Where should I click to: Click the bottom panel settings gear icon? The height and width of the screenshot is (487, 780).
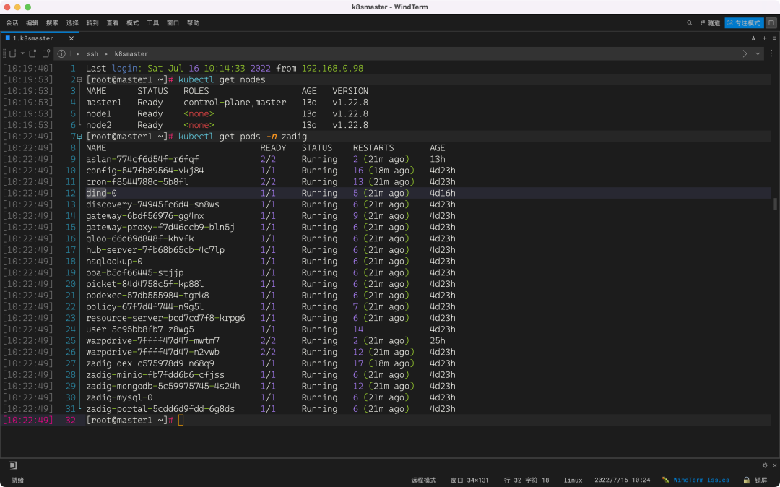point(765,465)
